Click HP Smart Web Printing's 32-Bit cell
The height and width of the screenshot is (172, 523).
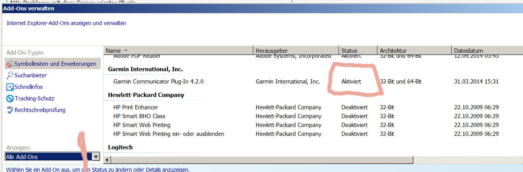click(x=387, y=125)
